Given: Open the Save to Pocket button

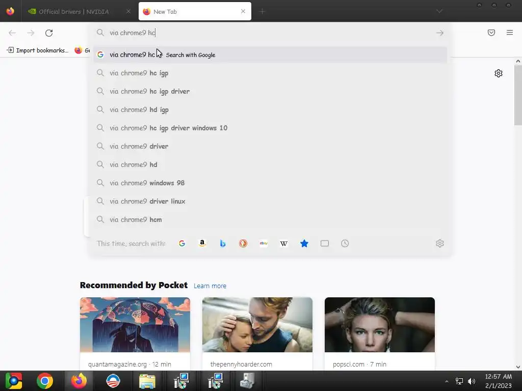Looking at the screenshot, I should tap(491, 33).
